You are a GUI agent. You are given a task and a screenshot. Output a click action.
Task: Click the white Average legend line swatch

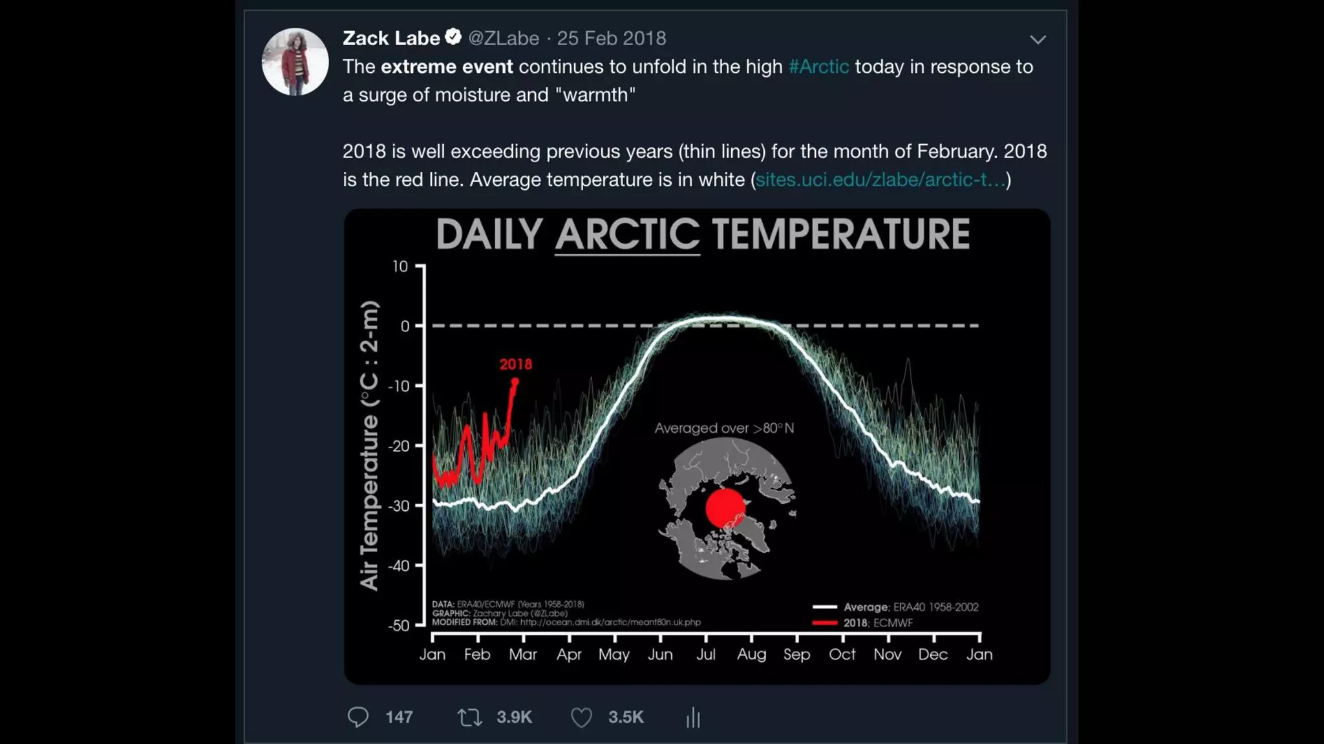point(825,607)
